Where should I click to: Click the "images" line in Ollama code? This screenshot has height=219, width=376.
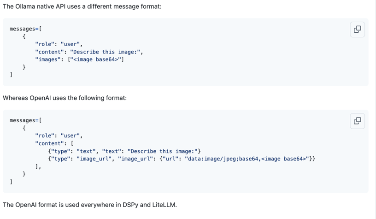[x=79, y=59]
